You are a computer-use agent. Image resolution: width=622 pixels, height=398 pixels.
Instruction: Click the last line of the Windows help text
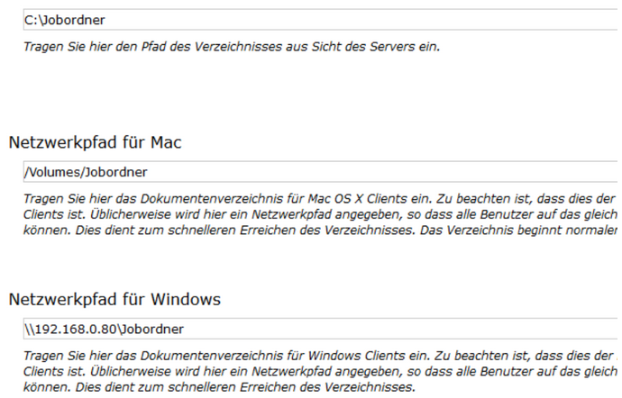point(219,388)
